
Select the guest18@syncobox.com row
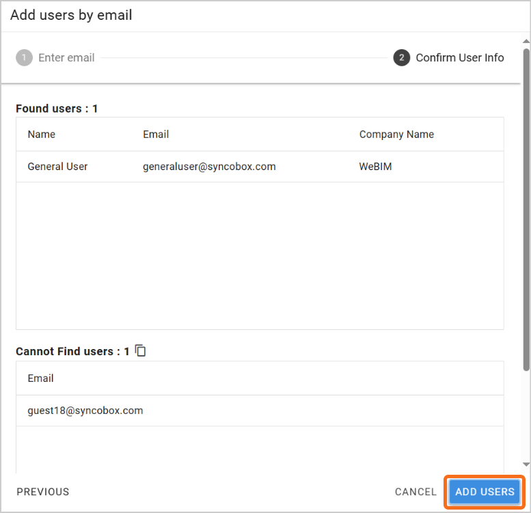pos(260,411)
